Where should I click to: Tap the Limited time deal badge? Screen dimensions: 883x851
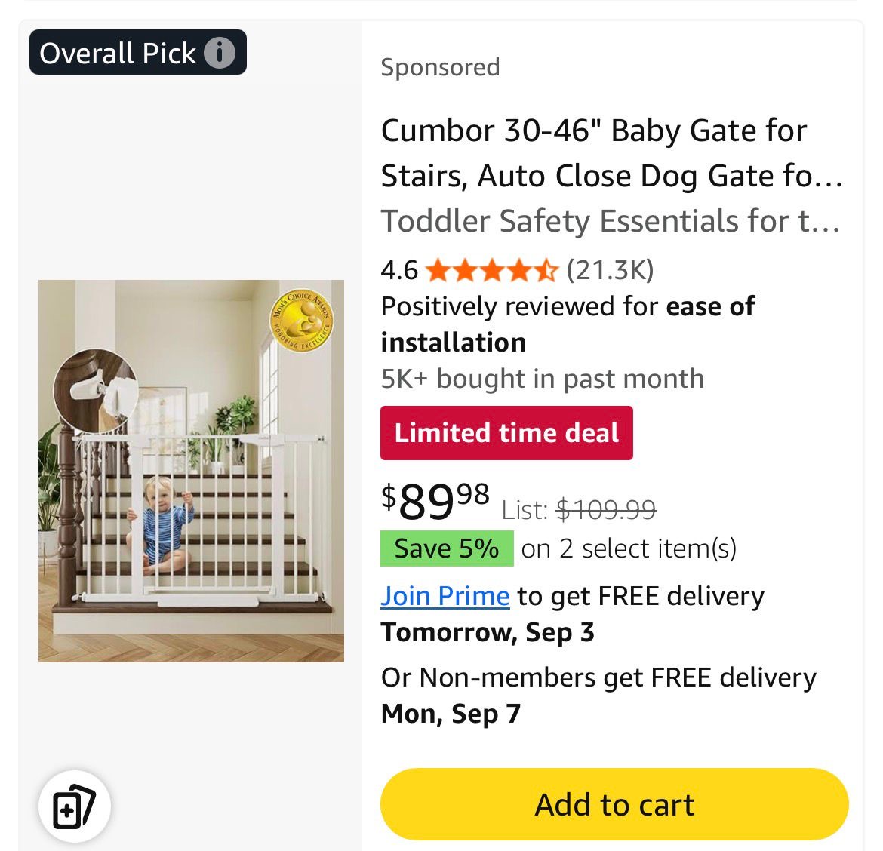pos(506,433)
